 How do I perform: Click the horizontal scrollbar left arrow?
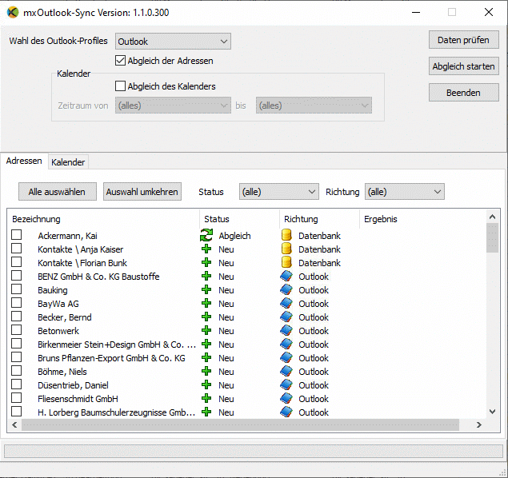click(x=14, y=424)
